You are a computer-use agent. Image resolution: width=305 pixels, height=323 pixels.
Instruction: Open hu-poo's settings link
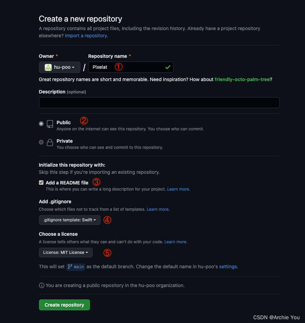click(x=228, y=267)
